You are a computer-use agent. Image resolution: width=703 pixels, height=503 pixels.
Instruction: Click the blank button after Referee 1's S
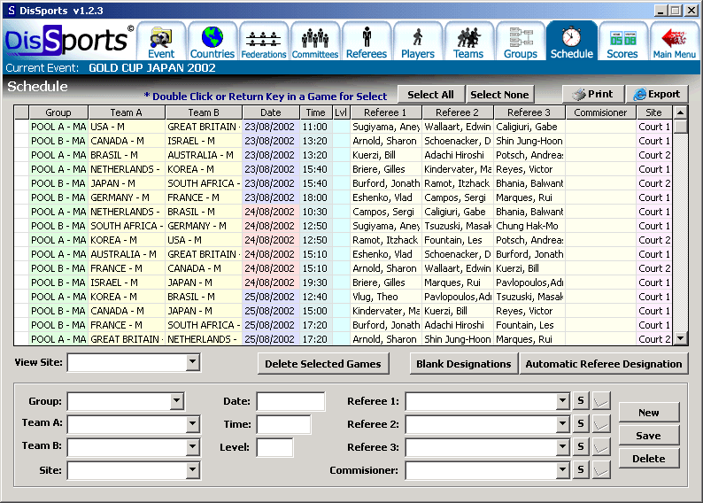click(x=601, y=401)
